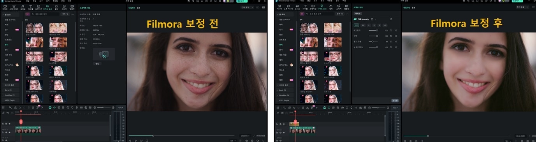Screen dimensions: 536x142
Task: Click the reset icon on the 미백 slider row
Action: [391, 36]
